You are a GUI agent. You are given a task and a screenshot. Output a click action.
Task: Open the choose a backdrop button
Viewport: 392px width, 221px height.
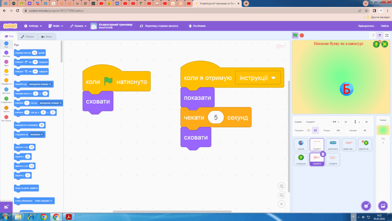coord(383,206)
